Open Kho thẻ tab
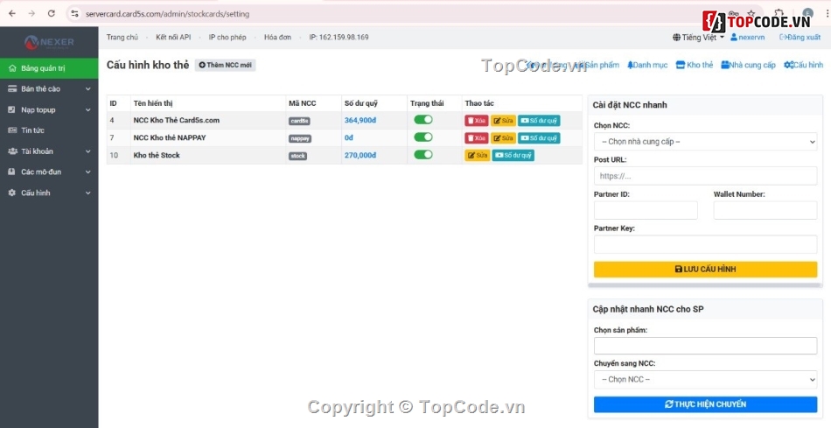831x428 pixels. 695,65
